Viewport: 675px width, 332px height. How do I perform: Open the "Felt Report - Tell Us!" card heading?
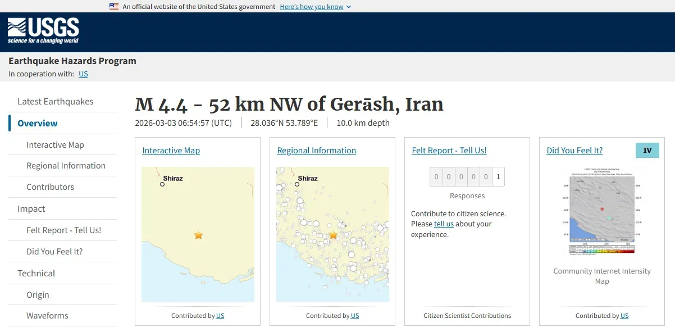(449, 150)
